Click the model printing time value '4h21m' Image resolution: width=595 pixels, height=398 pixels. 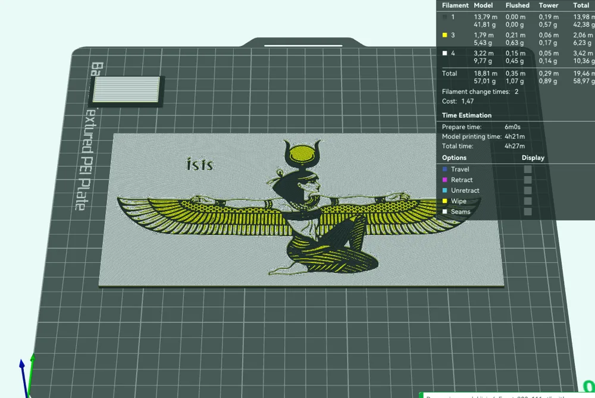[515, 136]
